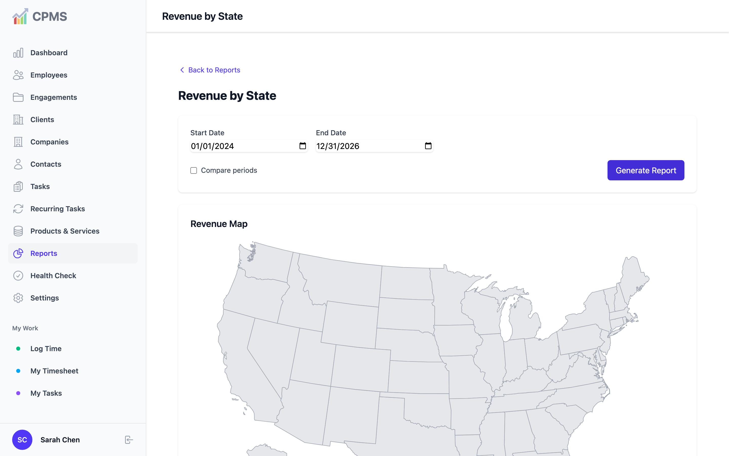Open the Start Date calendar picker icon

(302, 146)
